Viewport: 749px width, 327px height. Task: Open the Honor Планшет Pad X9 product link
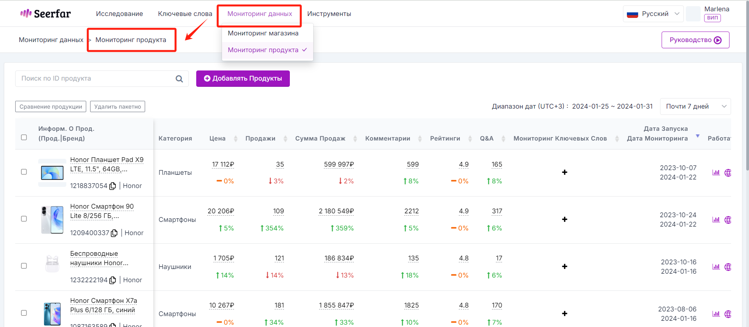pyautogui.click(x=107, y=165)
